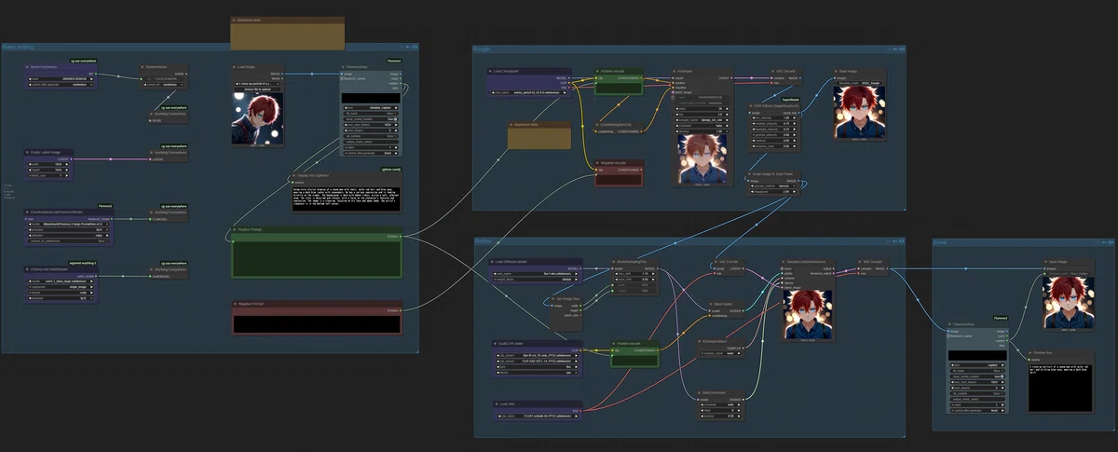Screen dimensions: 1118x452
Task: Open weight_dtype dropdown in Load Diffusion Model
Action: coord(536,280)
